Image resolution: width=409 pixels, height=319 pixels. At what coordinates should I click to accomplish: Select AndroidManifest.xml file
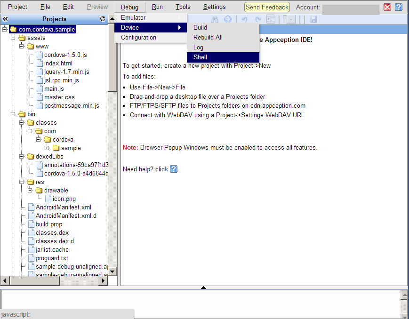tap(64, 207)
